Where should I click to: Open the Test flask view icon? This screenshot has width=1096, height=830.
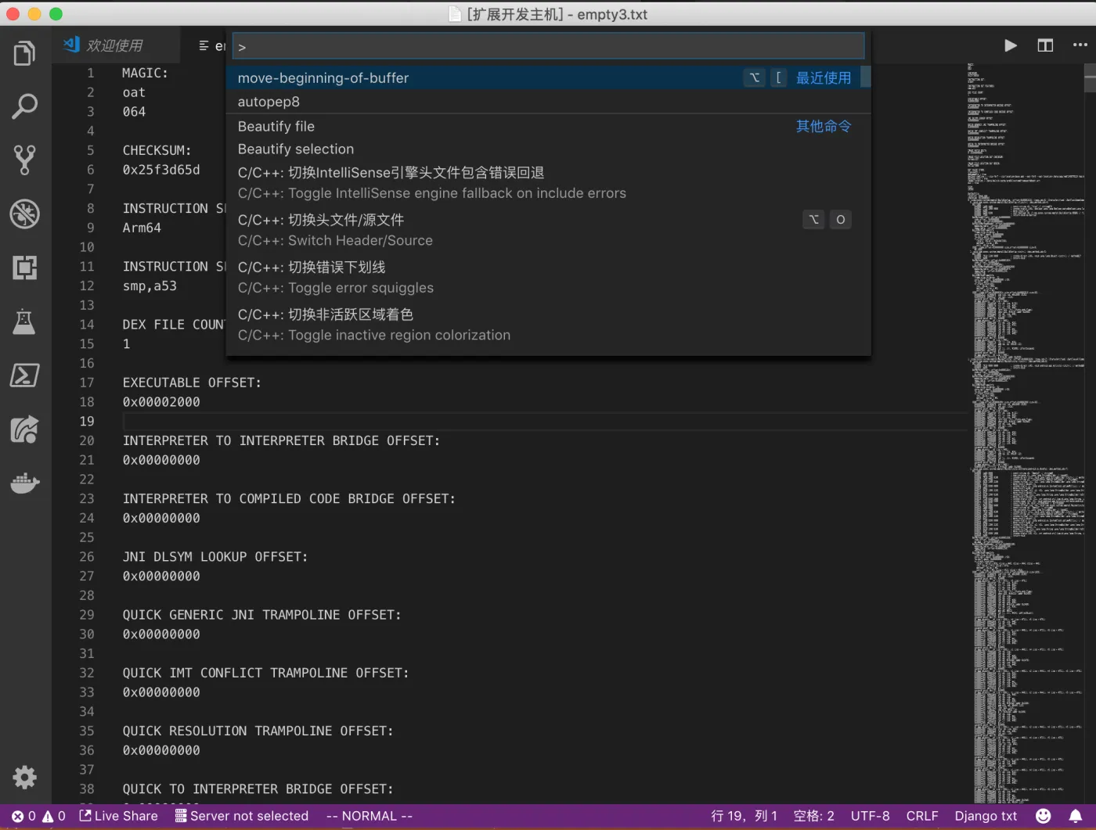[25, 322]
